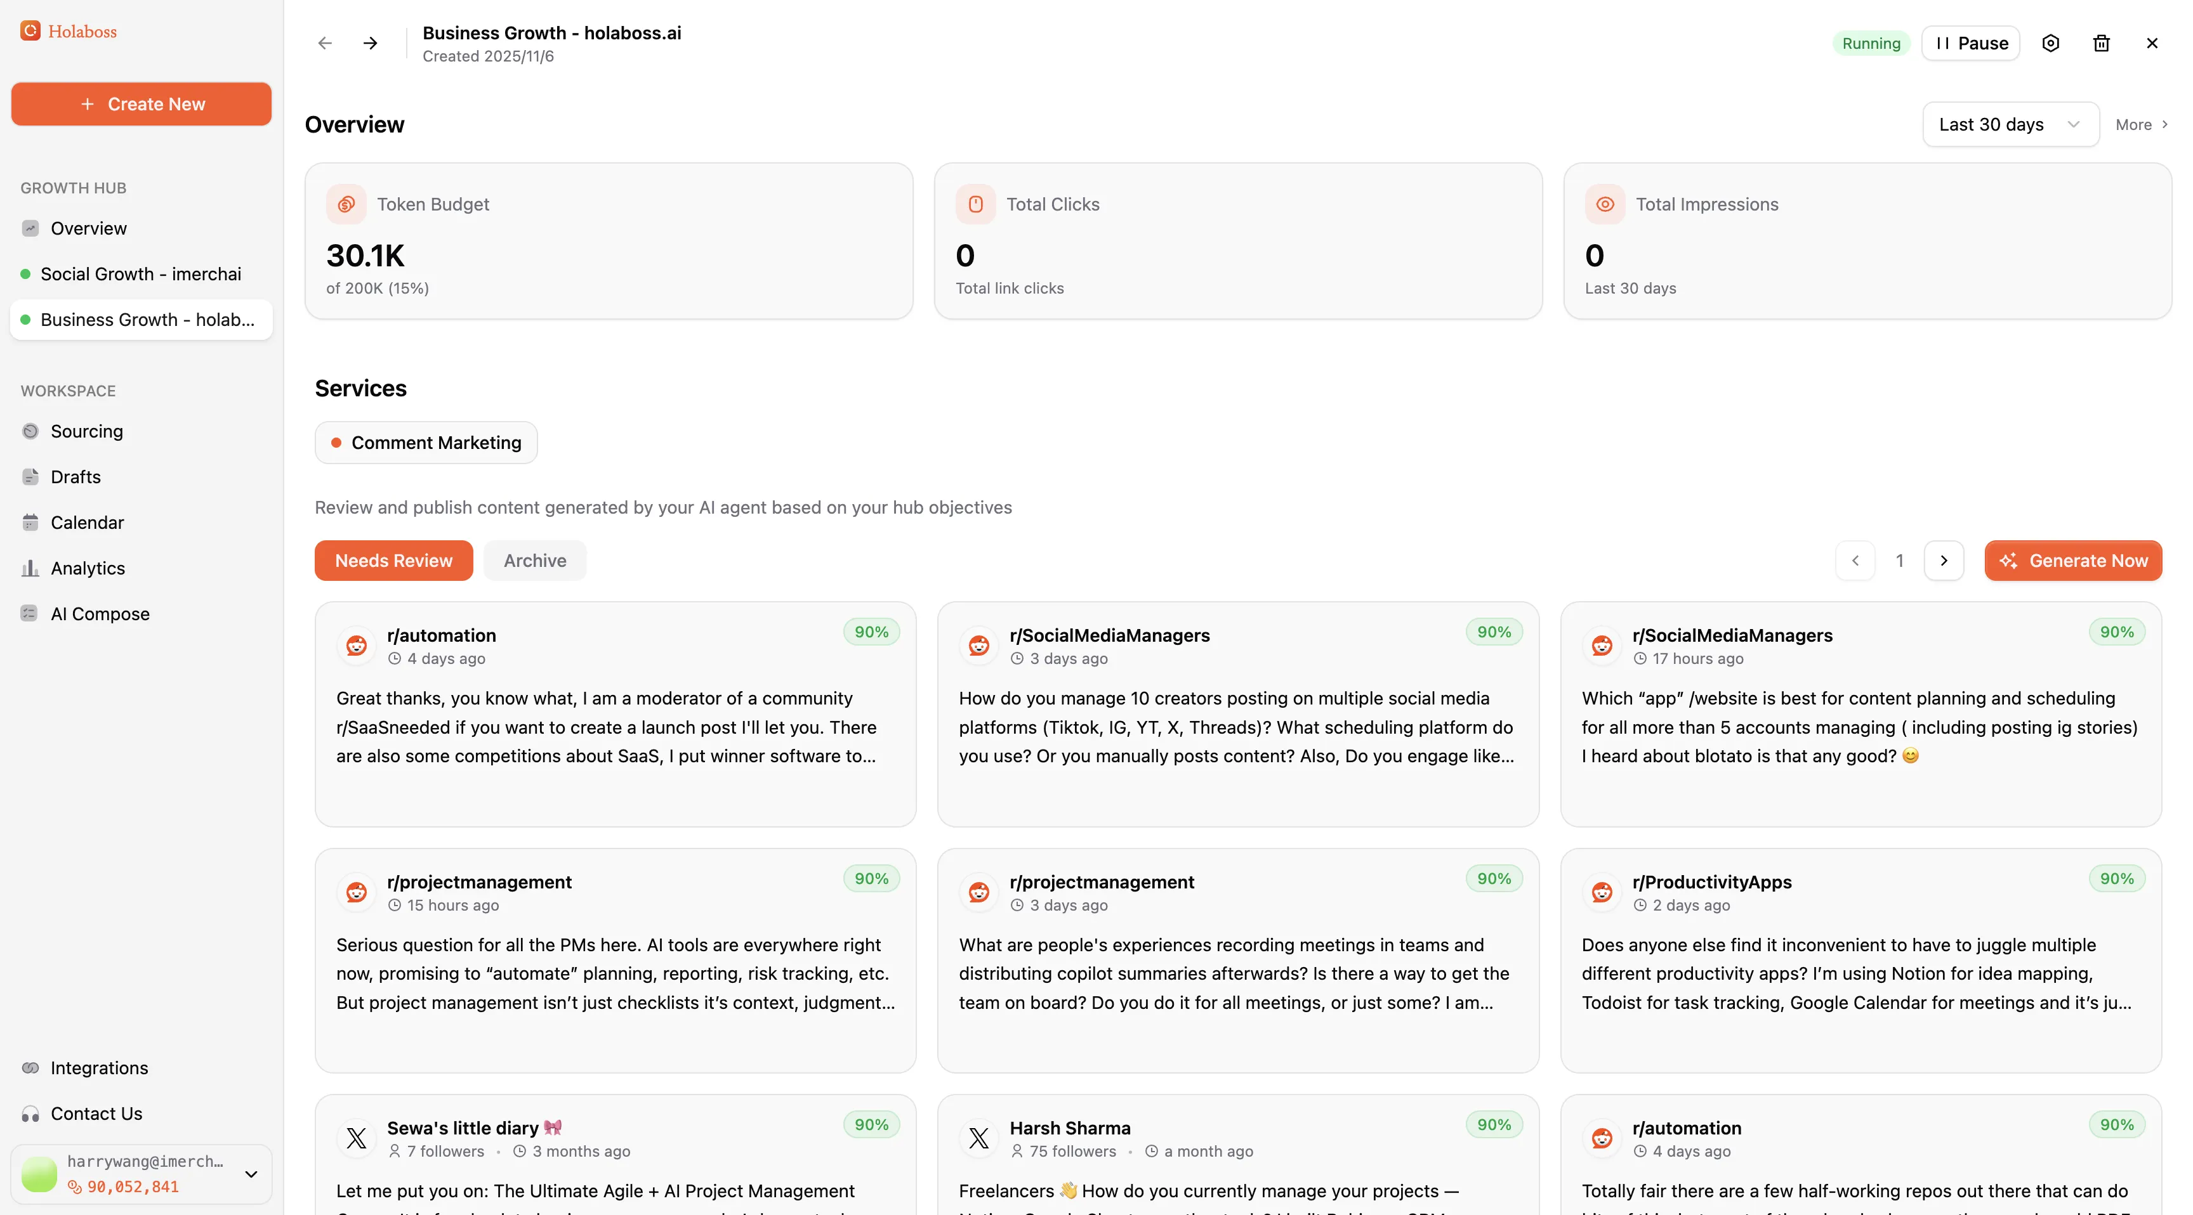Screen dimensions: 2193x1215
Task: Click the Create New button
Action: [x=142, y=104]
